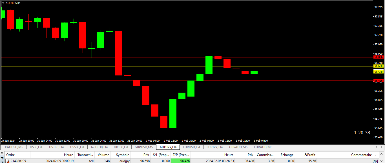Click the audjpy symbol cell
The image size is (385, 163).
(124, 161)
